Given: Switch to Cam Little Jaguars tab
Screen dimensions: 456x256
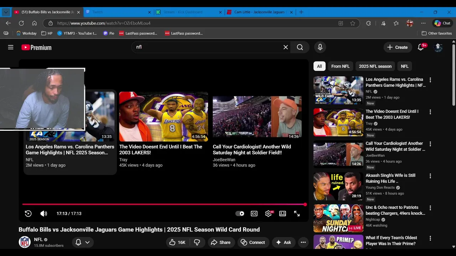Looking at the screenshot, I should tap(260, 12).
